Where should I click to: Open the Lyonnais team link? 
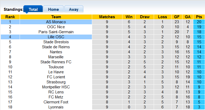pyautogui.click(x=56, y=107)
